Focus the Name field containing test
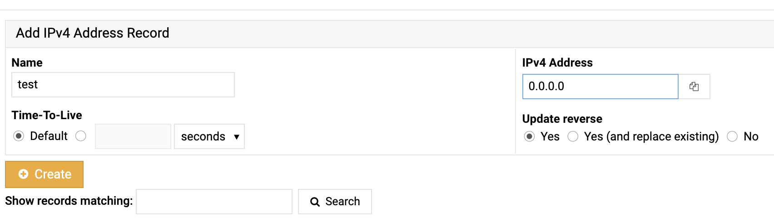This screenshot has height=222, width=774. click(123, 85)
